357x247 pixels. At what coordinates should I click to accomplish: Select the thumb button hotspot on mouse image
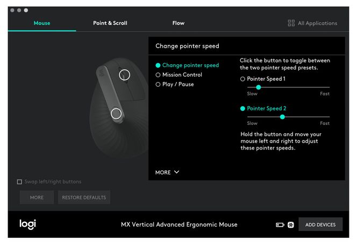click(x=116, y=114)
